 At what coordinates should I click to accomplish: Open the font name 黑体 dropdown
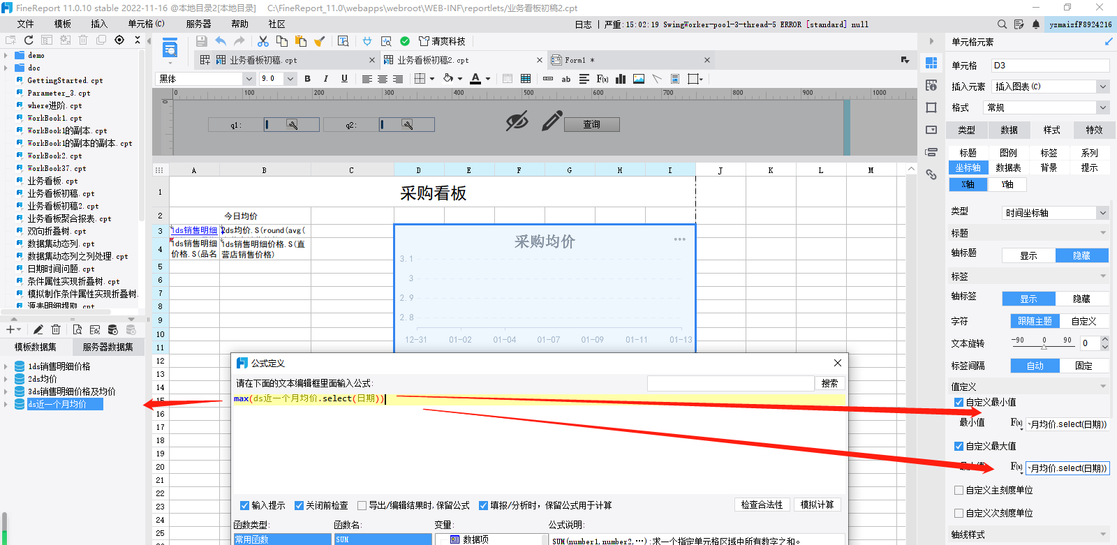pos(249,79)
